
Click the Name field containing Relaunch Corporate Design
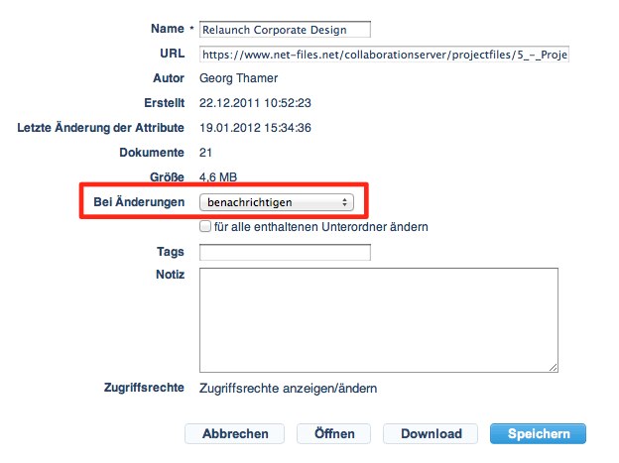pos(285,30)
